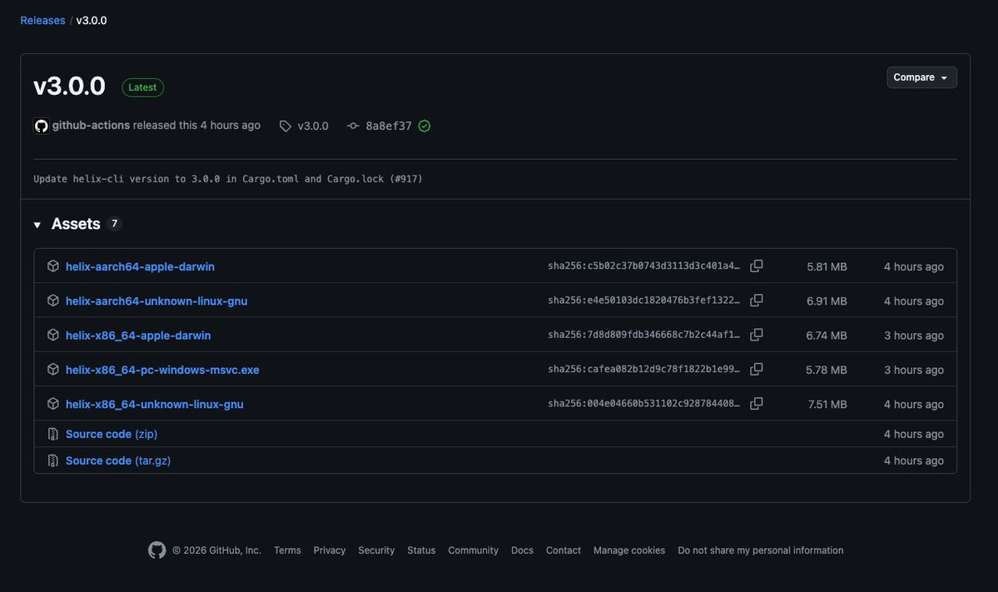Download helix-aarch64-unknown-linux-gnu
This screenshot has width=998, height=592.
tap(156, 301)
